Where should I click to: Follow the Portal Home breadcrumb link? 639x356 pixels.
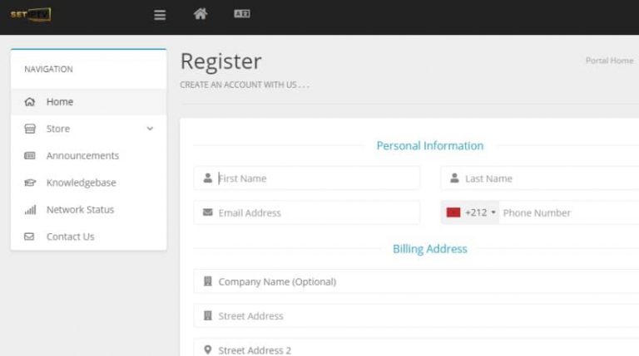click(x=609, y=61)
